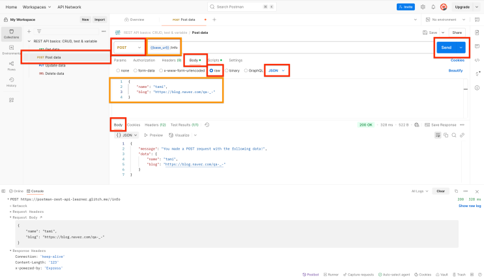Image resolution: width=484 pixels, height=278 pixels.
Task: Add a new request tab with the plus icon
Action: pyautogui.click(x=214, y=20)
